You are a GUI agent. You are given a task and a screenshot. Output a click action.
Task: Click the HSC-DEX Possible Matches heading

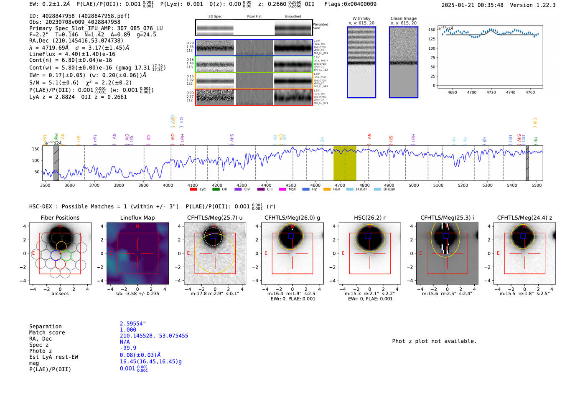click(104, 207)
